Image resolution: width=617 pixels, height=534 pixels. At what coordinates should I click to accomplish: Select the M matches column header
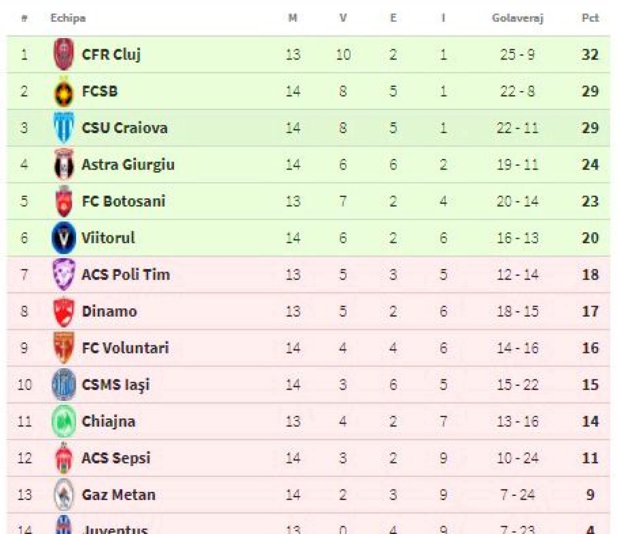pyautogui.click(x=293, y=18)
